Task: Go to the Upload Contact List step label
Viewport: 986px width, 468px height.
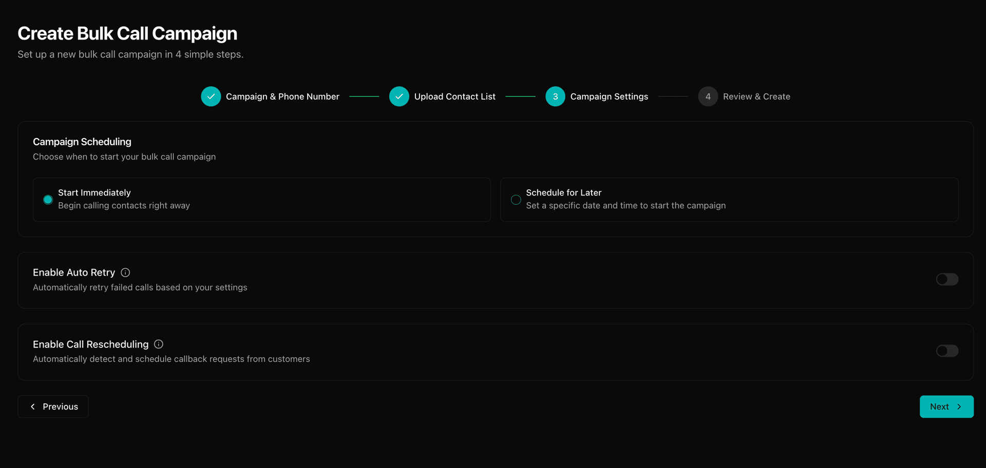Action: coord(454,96)
